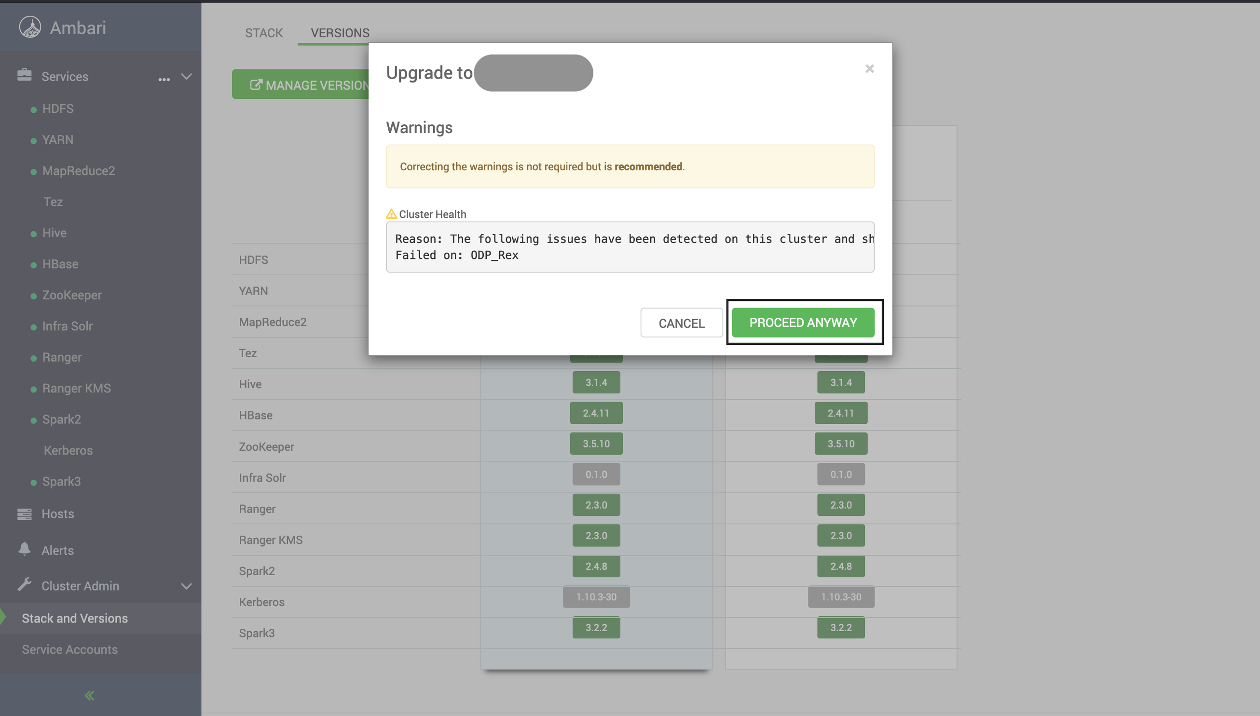Select the VERSIONS tab
Image resolution: width=1260 pixels, height=716 pixels.
[340, 33]
